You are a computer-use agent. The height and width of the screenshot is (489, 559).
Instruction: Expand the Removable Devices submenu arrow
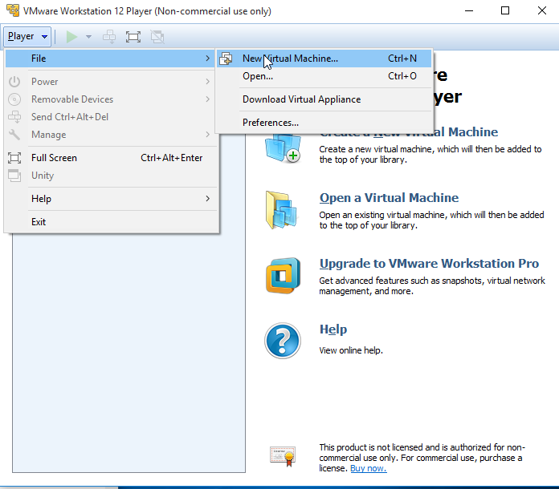coord(207,99)
